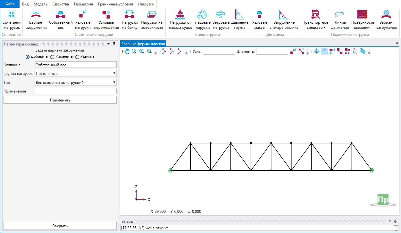Open the Поверхность движения tool
Image resolution: width=401 pixels, height=233 pixels.
pos(363,20)
